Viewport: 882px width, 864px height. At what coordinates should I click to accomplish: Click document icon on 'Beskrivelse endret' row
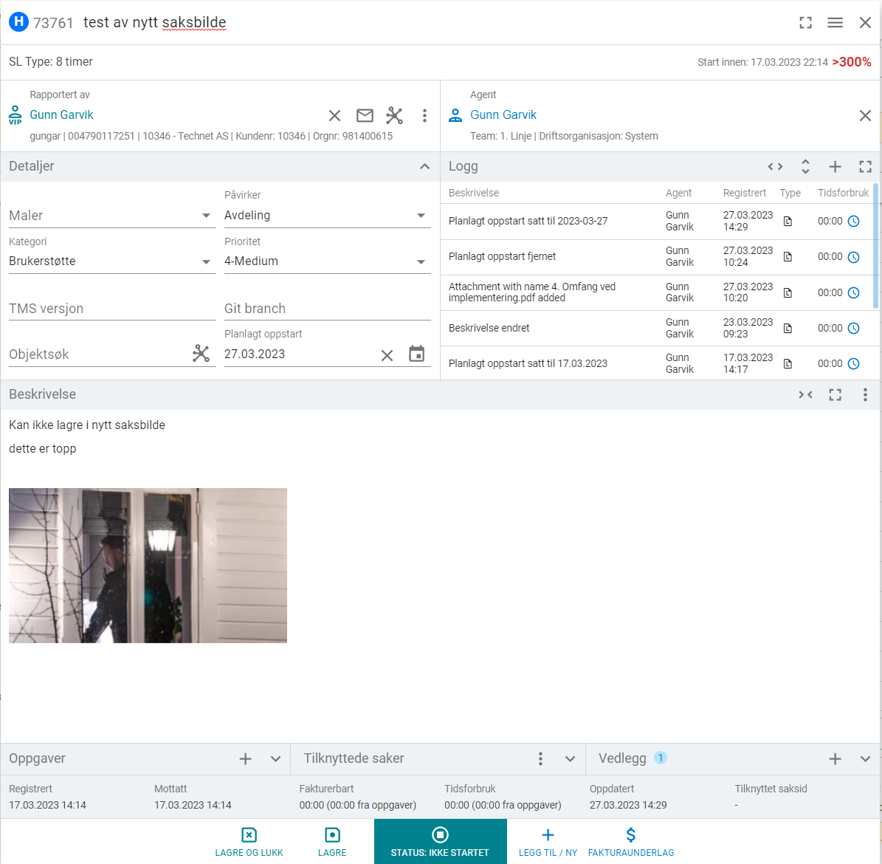(x=788, y=328)
